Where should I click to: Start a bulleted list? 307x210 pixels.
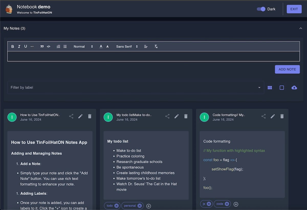click(x=65, y=46)
